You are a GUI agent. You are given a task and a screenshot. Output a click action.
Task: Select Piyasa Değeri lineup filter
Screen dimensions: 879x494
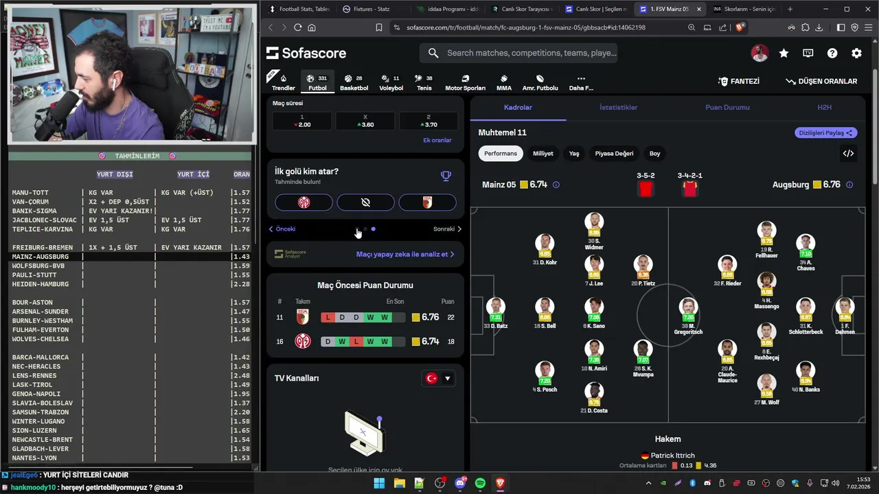tap(614, 153)
